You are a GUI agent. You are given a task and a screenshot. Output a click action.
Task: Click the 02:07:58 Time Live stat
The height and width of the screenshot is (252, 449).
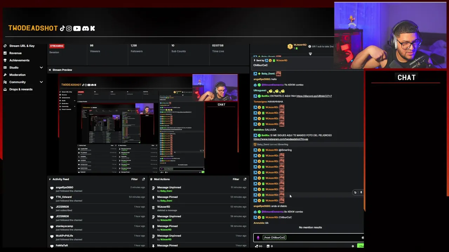218,48
